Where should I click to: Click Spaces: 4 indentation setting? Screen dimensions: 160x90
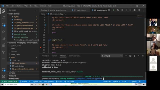click(116, 81)
